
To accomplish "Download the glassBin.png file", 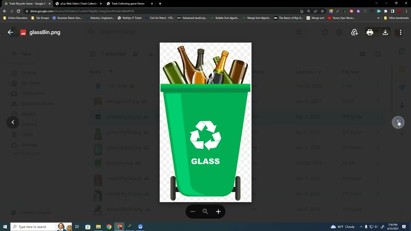I will [x=385, y=32].
